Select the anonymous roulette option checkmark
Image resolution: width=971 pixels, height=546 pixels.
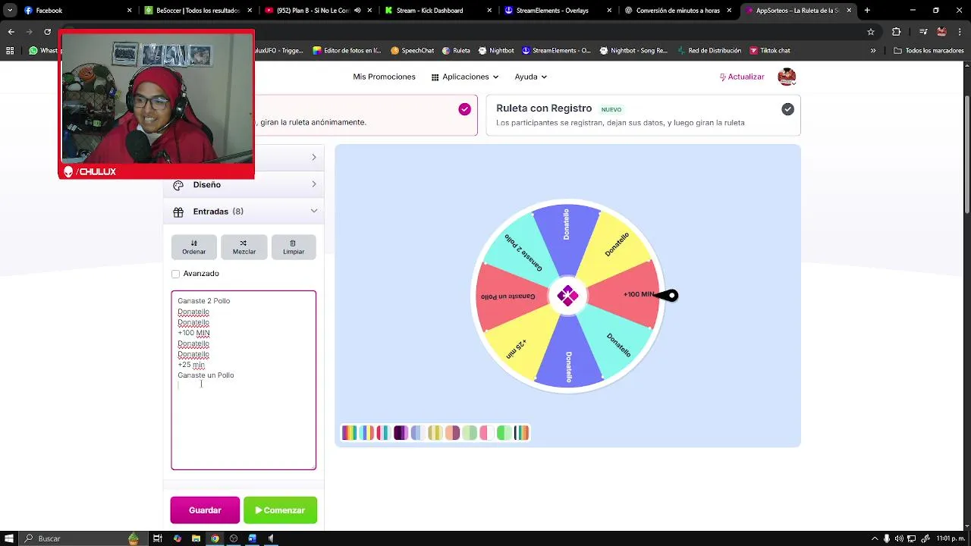click(x=464, y=109)
